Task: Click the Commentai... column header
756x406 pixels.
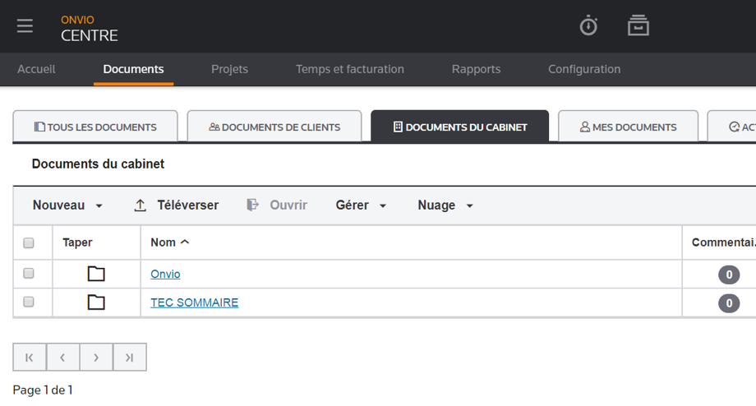Action: [723, 242]
